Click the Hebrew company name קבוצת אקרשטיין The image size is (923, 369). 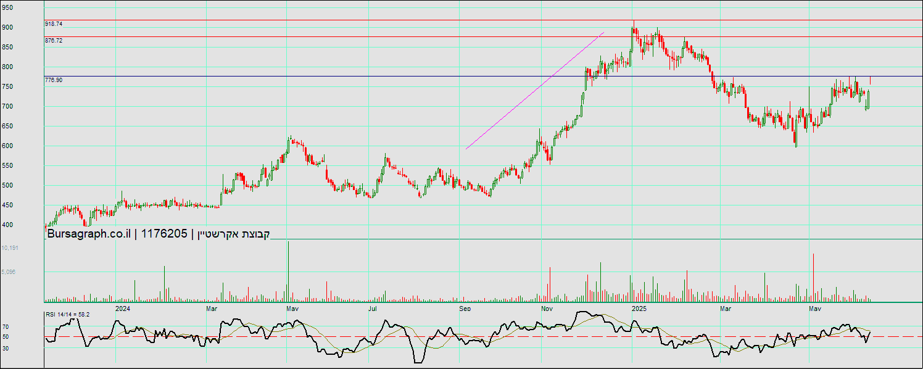click(x=233, y=234)
